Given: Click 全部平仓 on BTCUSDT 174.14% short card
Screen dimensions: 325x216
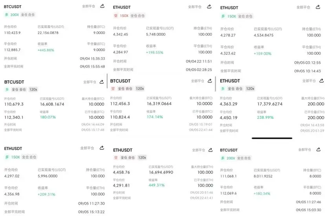Looking at the screenshot, I should point(197,81).
